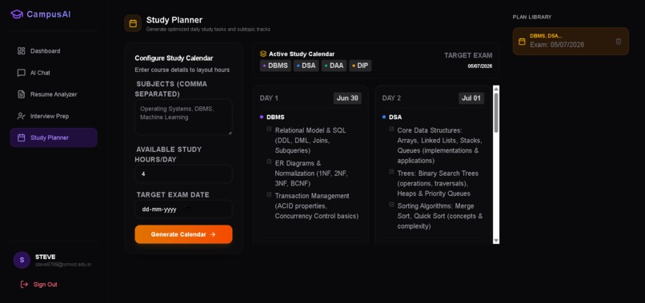
Task: Click the Interview Prep person icon
Action: click(21, 117)
